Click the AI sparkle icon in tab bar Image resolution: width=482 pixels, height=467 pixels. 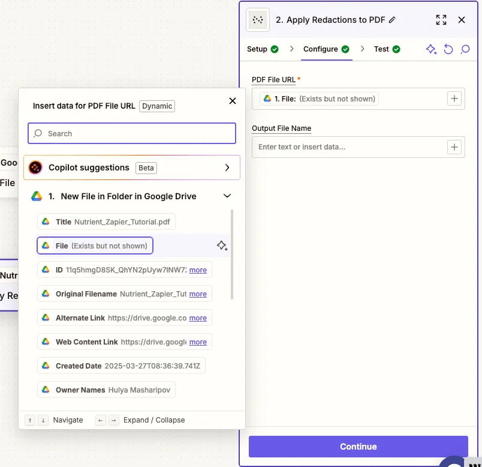pyautogui.click(x=431, y=49)
